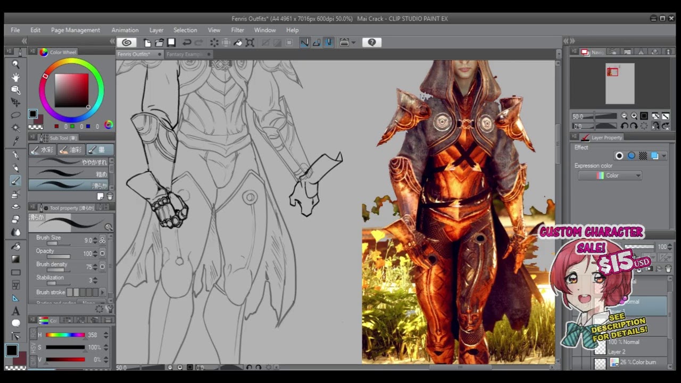Open the Sub Tool panel menu

[32, 138]
